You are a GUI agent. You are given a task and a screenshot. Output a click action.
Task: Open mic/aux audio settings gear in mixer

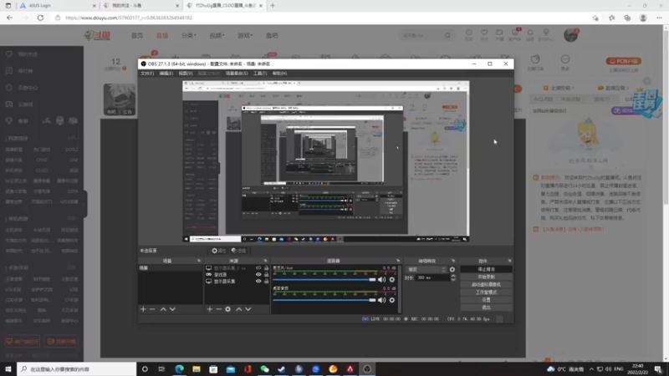(x=391, y=280)
